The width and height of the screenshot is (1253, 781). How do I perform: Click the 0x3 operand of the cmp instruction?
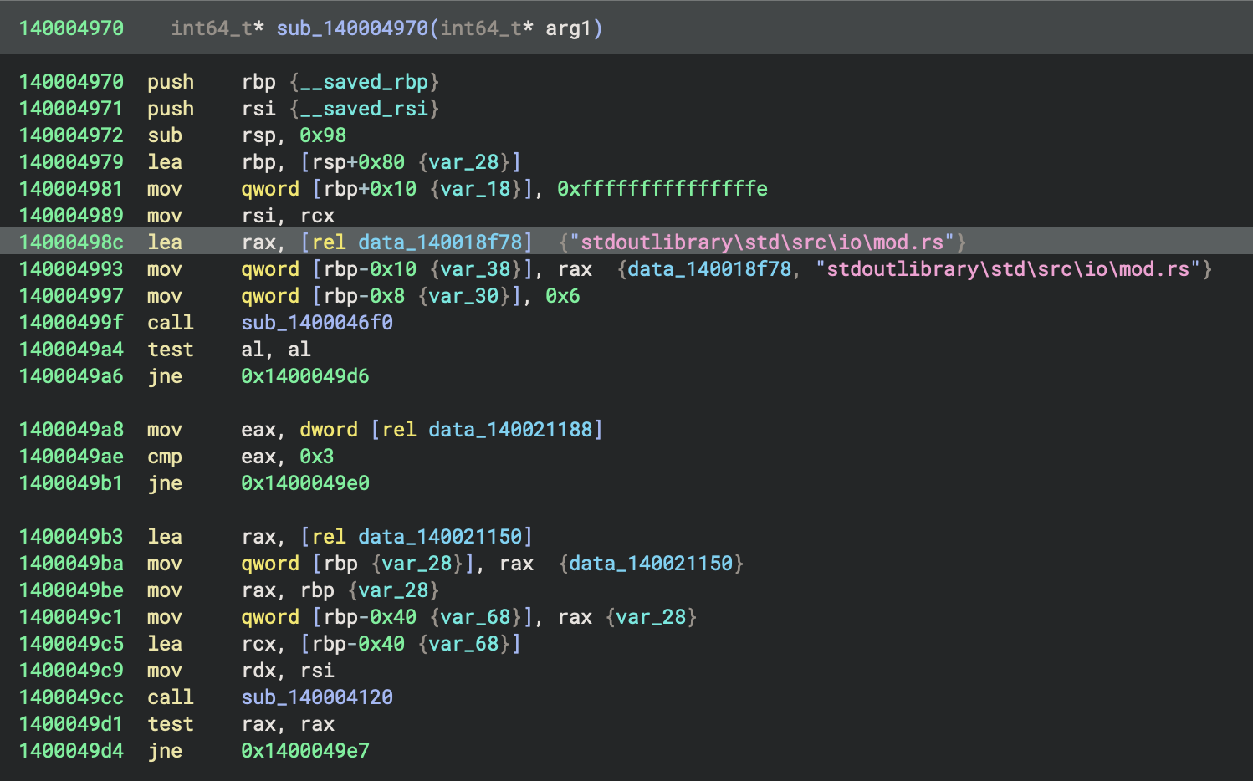(x=317, y=457)
